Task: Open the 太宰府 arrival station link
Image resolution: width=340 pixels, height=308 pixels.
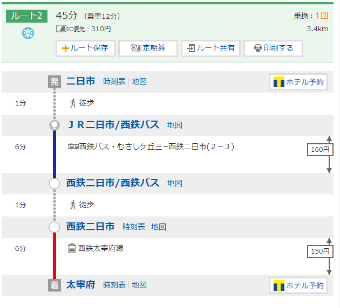Action: coord(80,285)
